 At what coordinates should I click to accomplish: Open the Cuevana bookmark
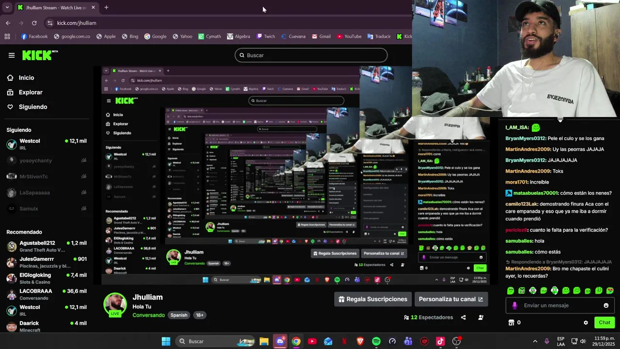293,36
